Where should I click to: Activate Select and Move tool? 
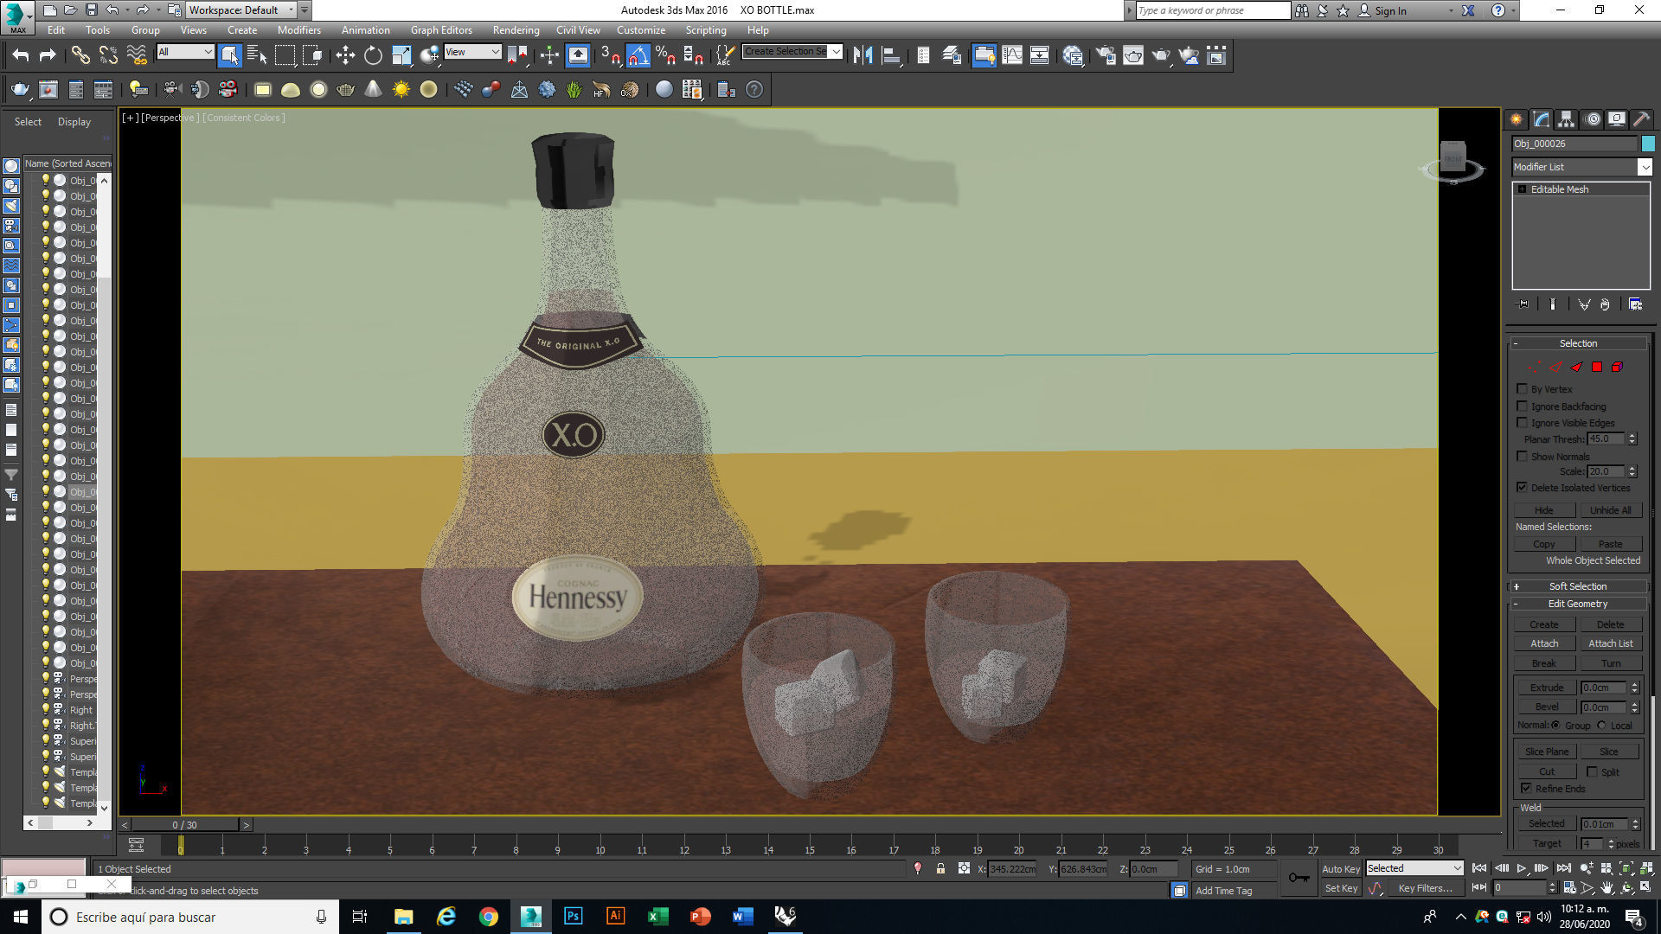point(345,56)
